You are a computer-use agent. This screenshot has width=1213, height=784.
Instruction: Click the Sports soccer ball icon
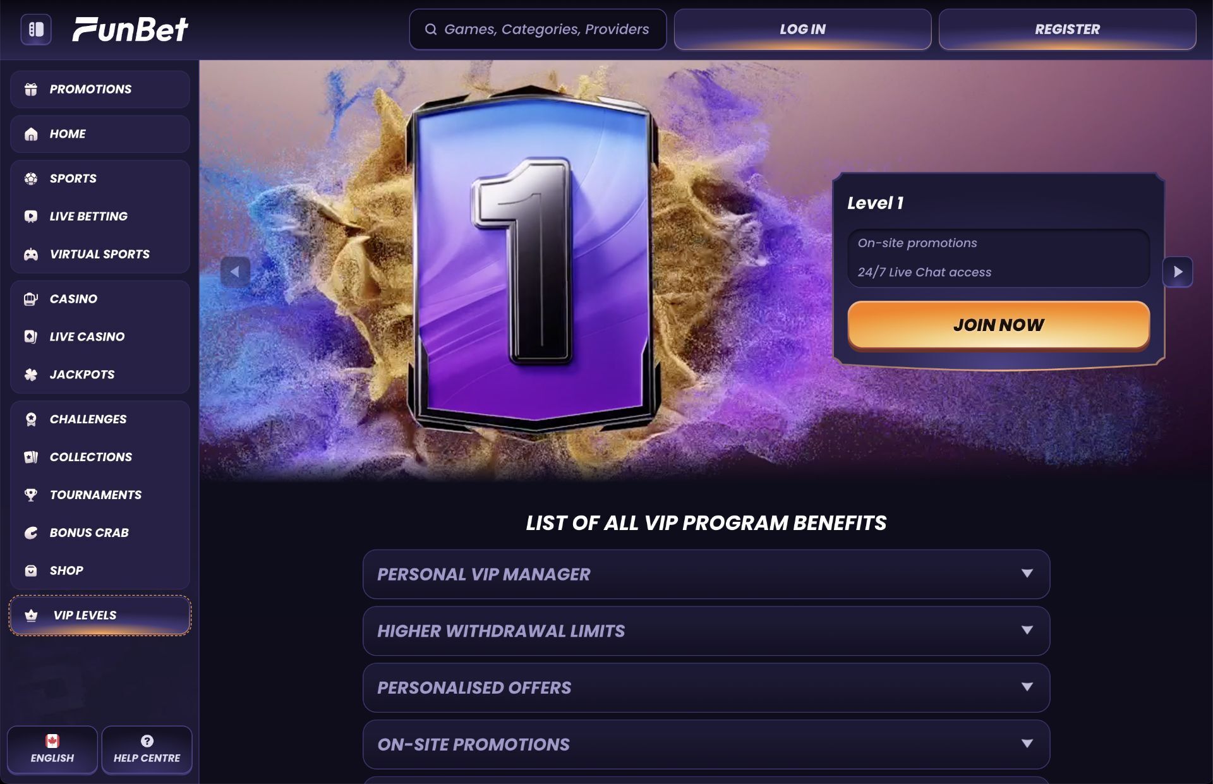pyautogui.click(x=31, y=179)
